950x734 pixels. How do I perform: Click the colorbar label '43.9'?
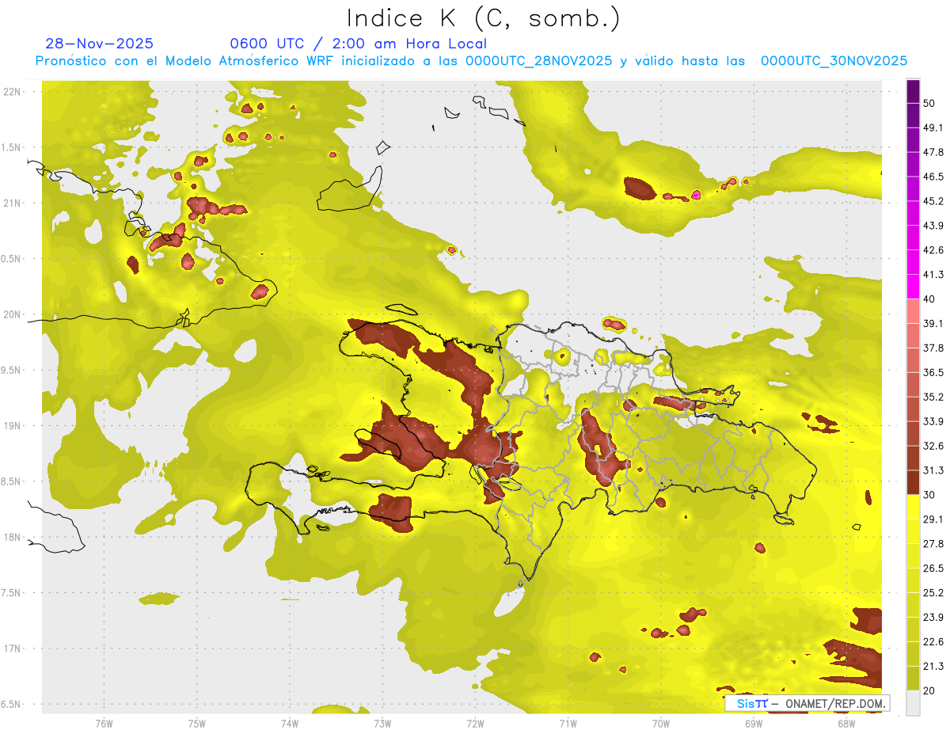[933, 226]
